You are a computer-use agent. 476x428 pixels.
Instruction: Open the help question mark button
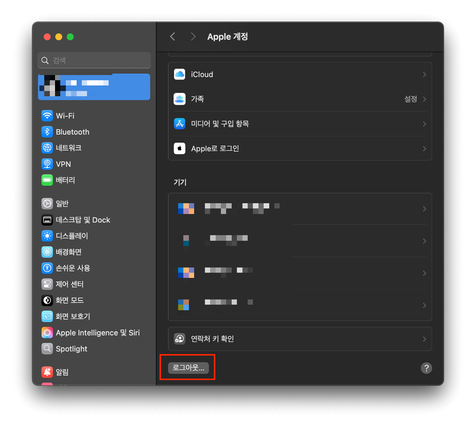tap(427, 368)
